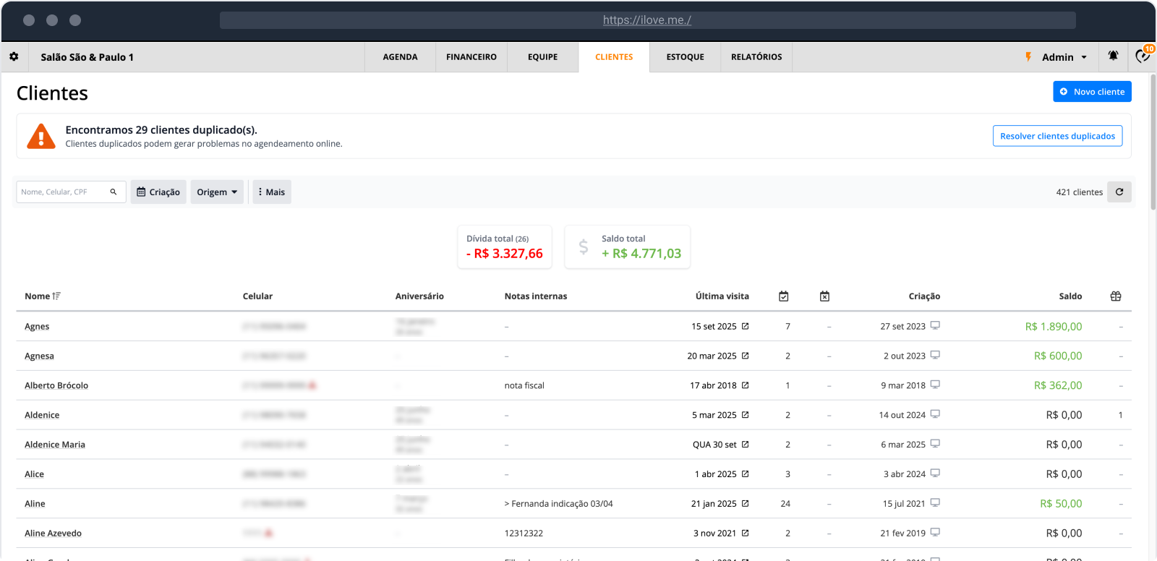Sort by Última visita column header

click(722, 296)
